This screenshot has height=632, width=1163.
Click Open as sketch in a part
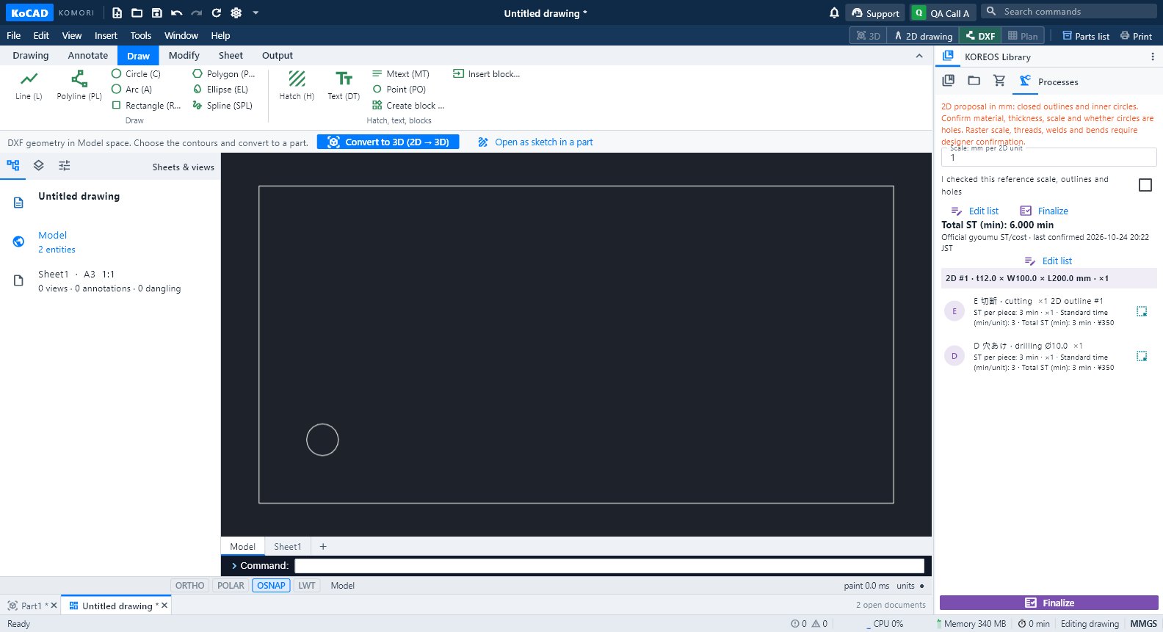pos(535,142)
